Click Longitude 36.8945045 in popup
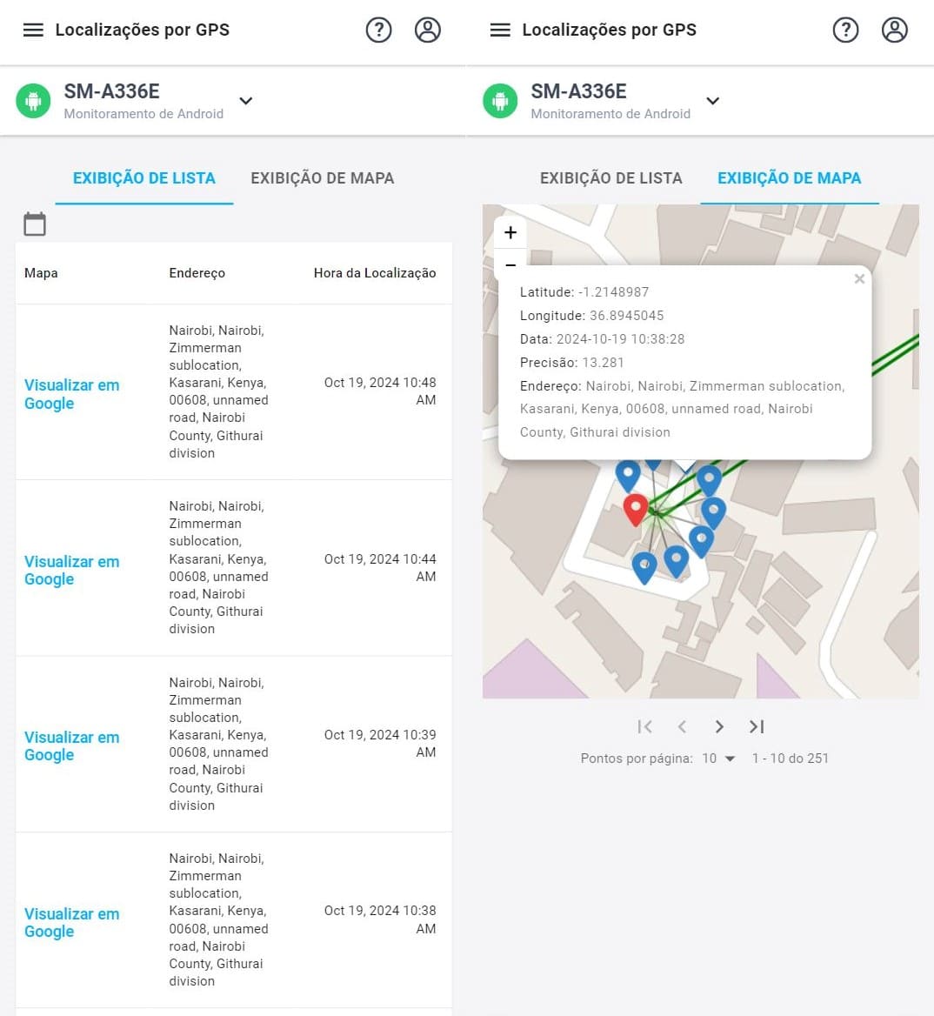 coord(591,316)
